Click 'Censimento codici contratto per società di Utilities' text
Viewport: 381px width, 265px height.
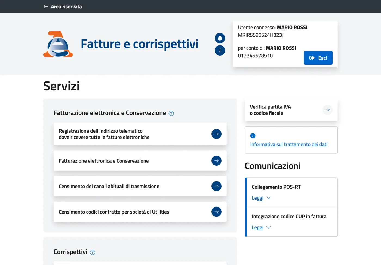pos(114,212)
